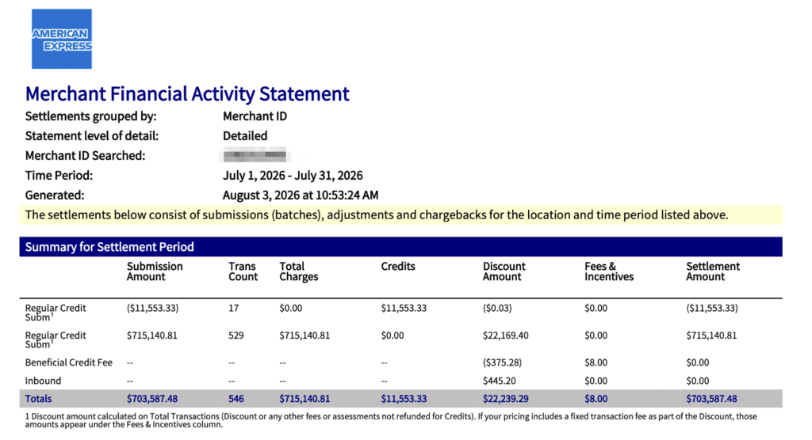Click the Total Charges column header
812x440 pixels.
click(x=299, y=271)
